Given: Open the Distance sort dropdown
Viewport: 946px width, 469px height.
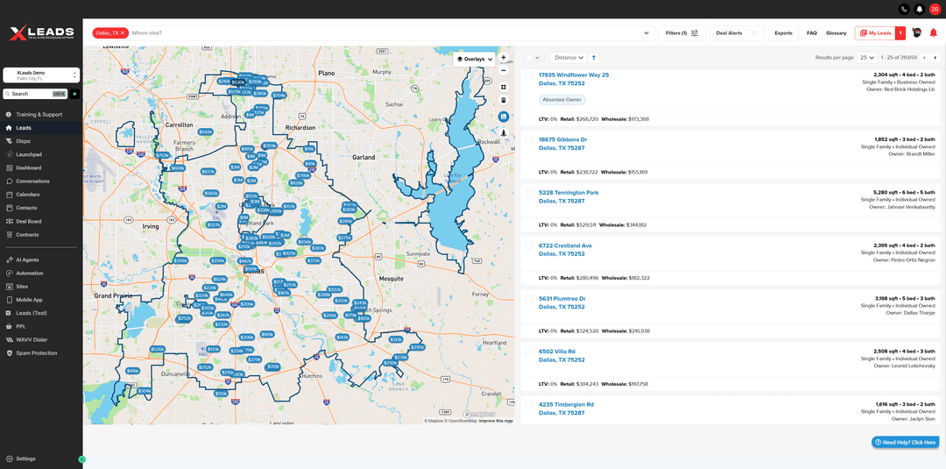Looking at the screenshot, I should [568, 58].
